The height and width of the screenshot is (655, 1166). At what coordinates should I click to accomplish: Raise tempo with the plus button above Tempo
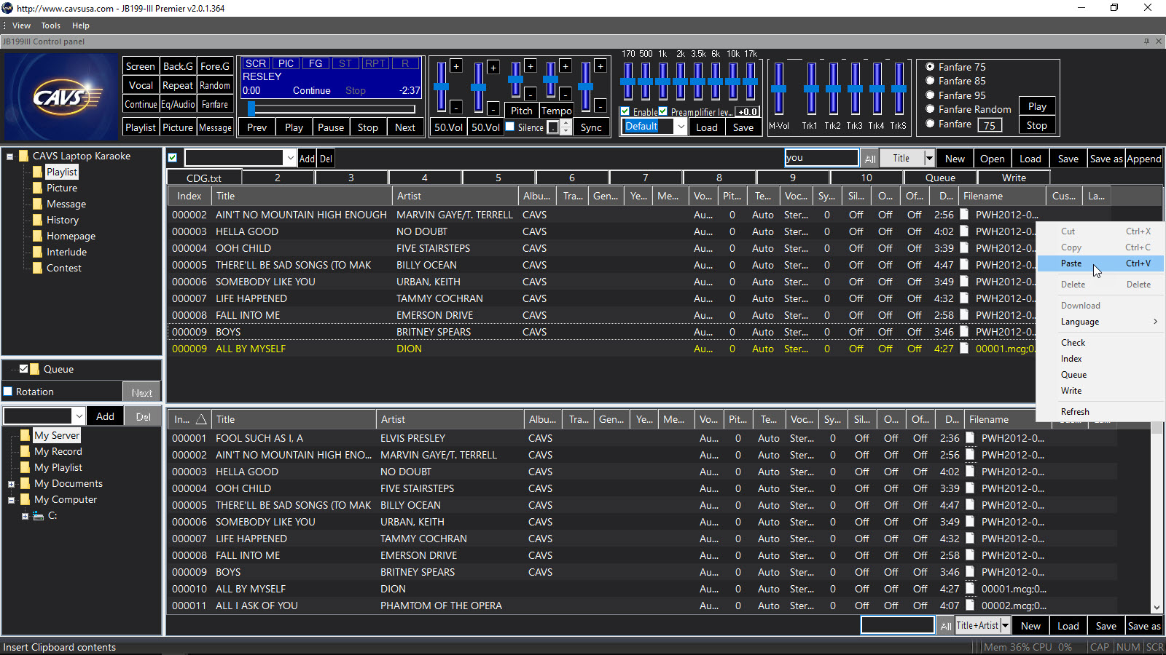tap(566, 66)
